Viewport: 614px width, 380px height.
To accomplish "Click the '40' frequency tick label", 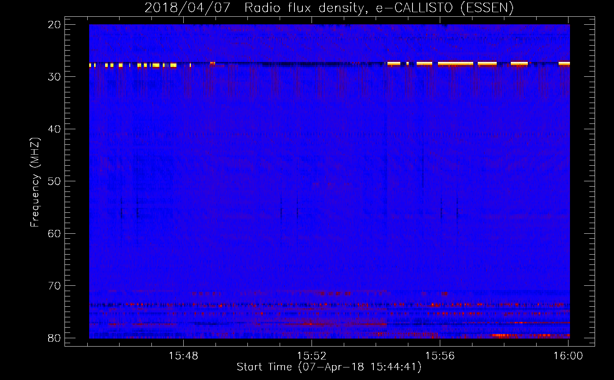I will 54,129.
